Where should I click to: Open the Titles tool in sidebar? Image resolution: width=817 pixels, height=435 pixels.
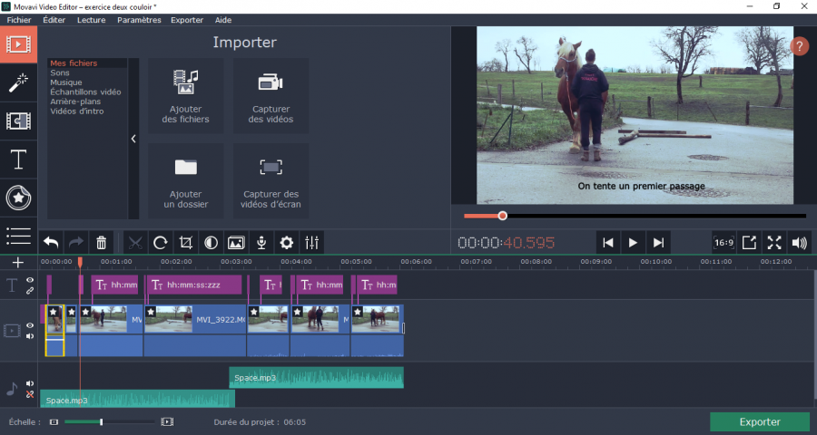[18, 159]
